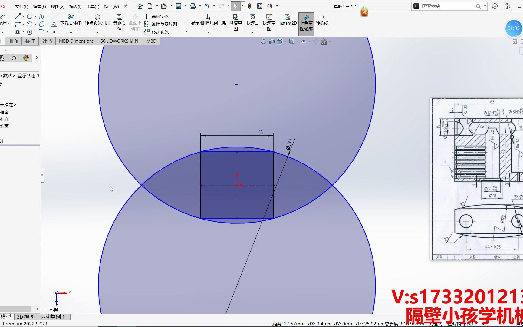Open the 编辑(E) menu
This screenshot has width=523, height=327.
click(x=39, y=6)
